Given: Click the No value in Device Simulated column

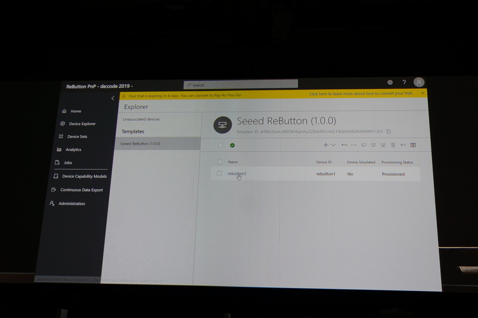Looking at the screenshot, I should pyautogui.click(x=350, y=174).
